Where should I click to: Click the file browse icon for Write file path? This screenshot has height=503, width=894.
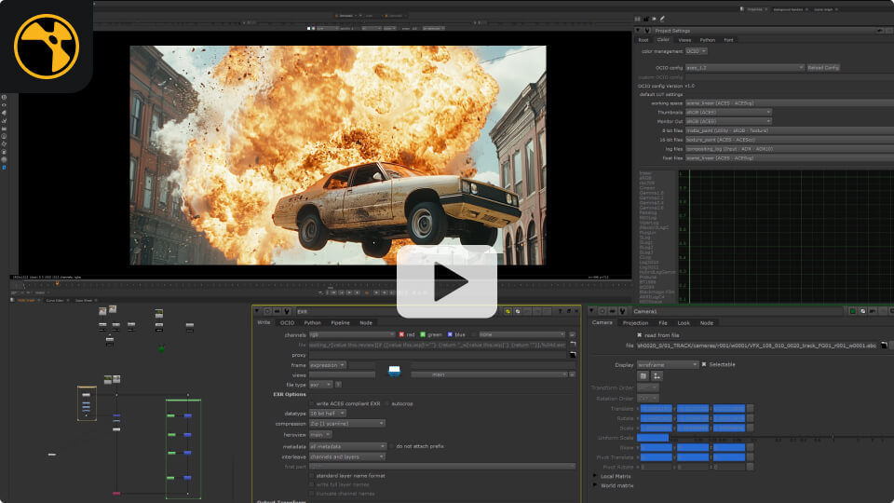click(573, 345)
